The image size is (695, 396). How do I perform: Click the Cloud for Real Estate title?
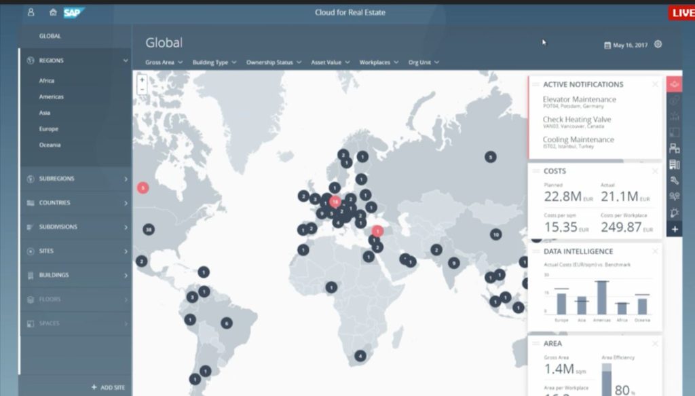(350, 12)
